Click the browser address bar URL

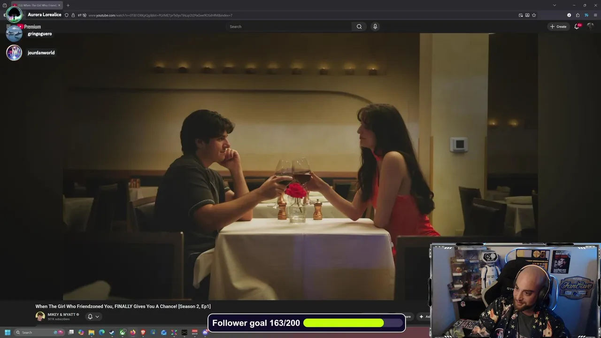pos(160,15)
